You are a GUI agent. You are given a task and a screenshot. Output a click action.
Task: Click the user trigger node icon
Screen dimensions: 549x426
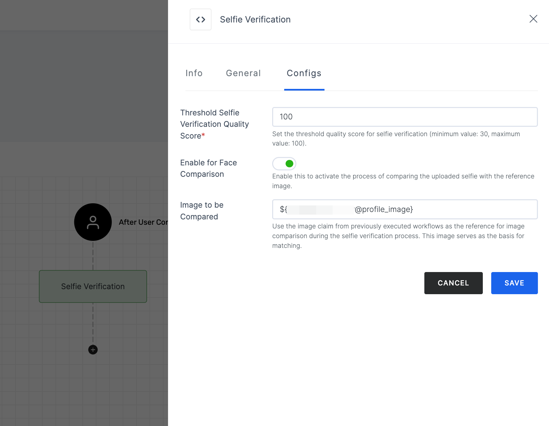click(x=93, y=222)
